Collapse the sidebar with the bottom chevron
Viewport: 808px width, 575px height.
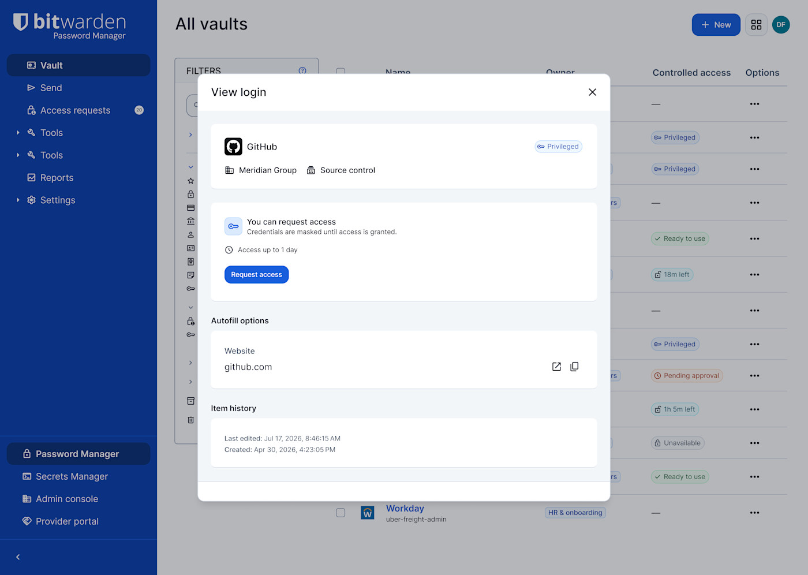[18, 557]
